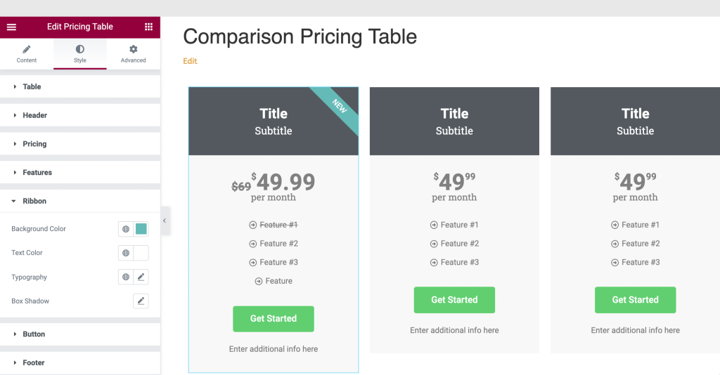Image resolution: width=720 pixels, height=375 pixels.
Task: Click globe icon beside Typography
Action: [126, 277]
